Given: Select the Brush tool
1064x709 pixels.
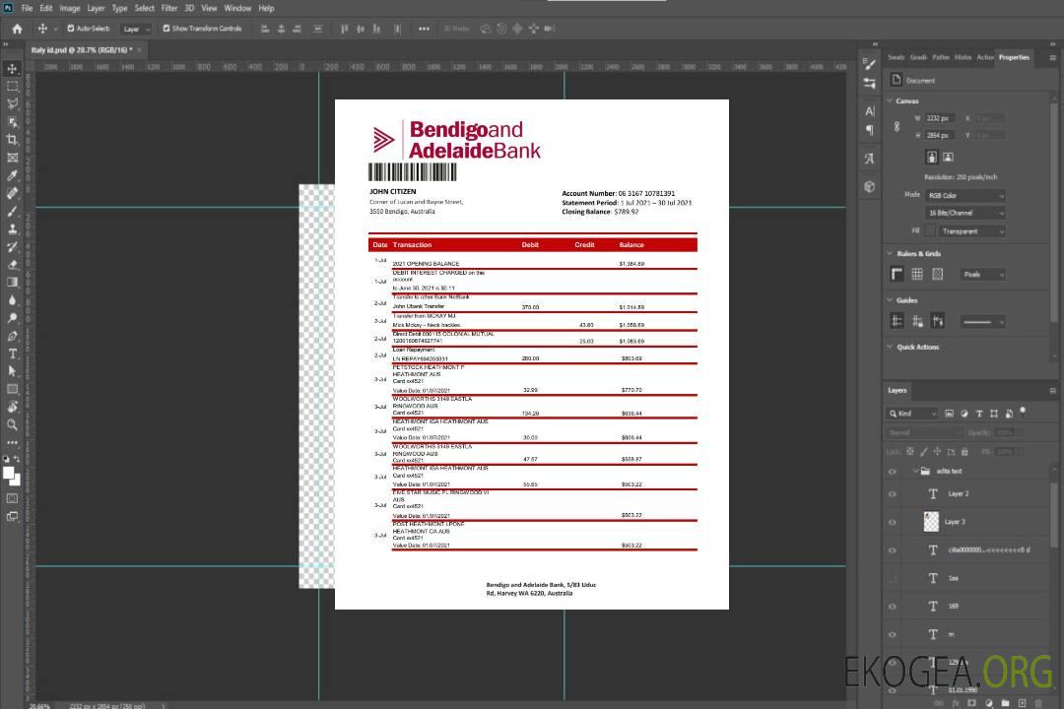Looking at the screenshot, I should tap(12, 211).
